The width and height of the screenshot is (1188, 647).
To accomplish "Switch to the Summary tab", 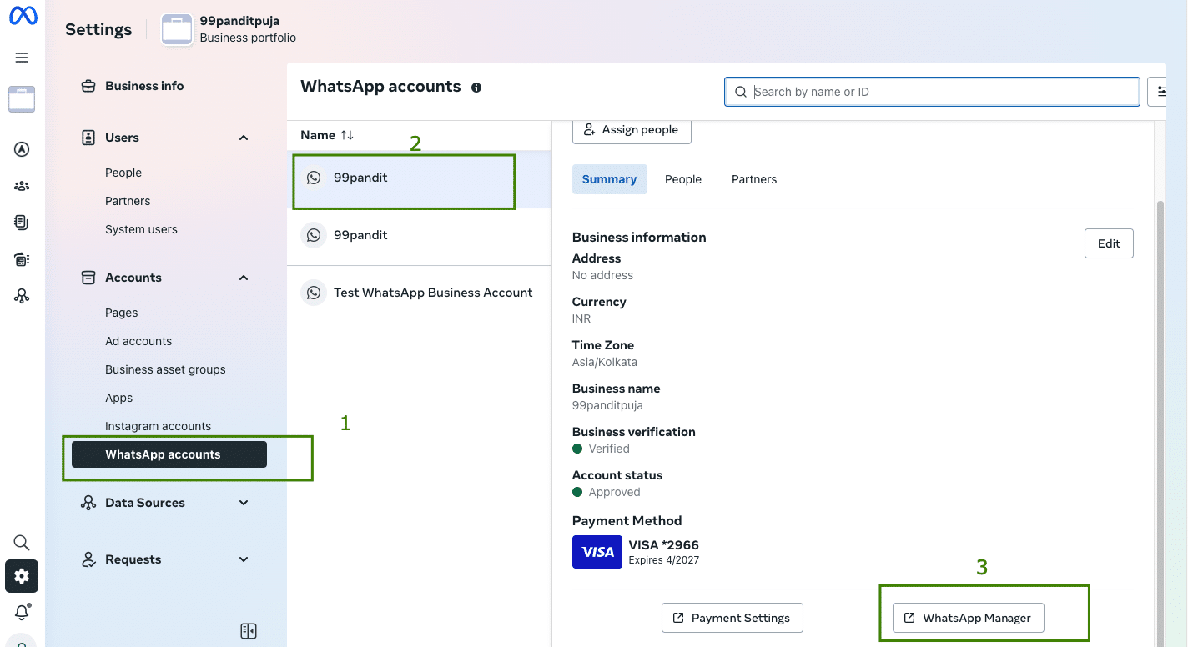I will pyautogui.click(x=609, y=179).
